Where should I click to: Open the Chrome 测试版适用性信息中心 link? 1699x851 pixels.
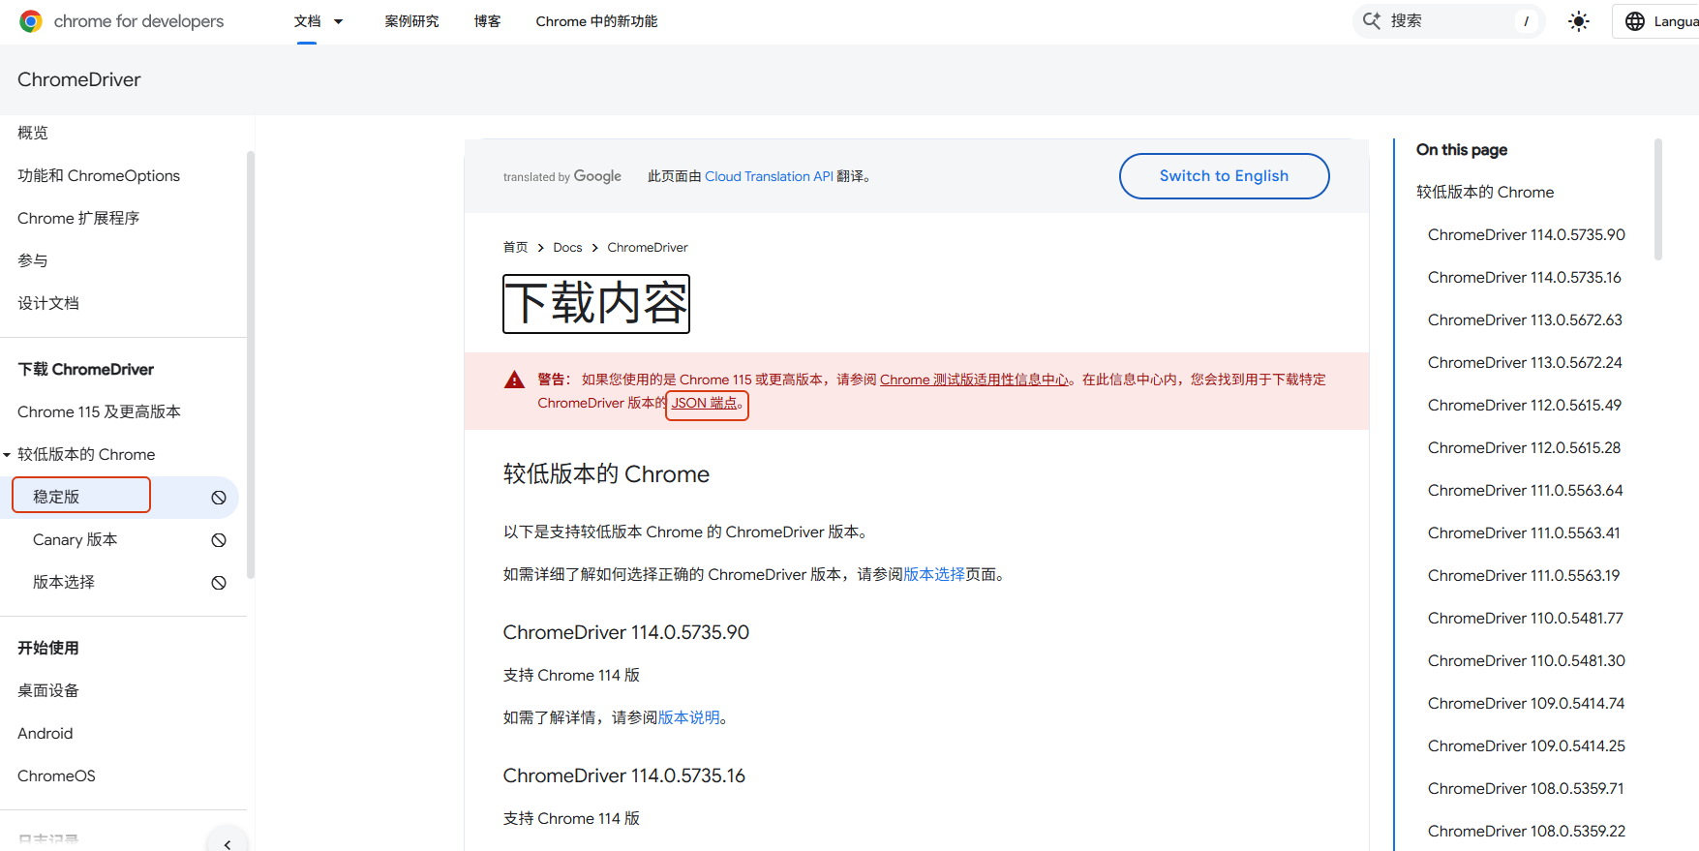coord(974,380)
